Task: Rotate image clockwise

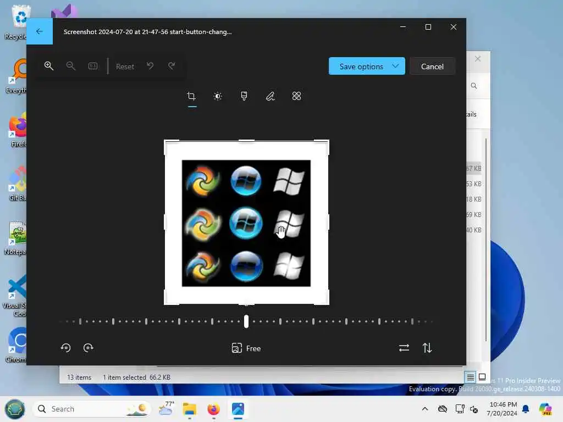Action: pos(89,348)
